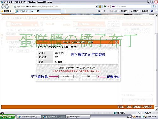Click the はい button
The image size is (158, 119).
click(x=89, y=76)
